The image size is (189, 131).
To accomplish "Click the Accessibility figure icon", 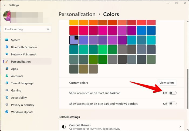I will tap(7, 97).
